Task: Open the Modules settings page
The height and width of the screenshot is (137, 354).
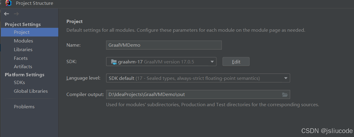Action: pos(23,41)
